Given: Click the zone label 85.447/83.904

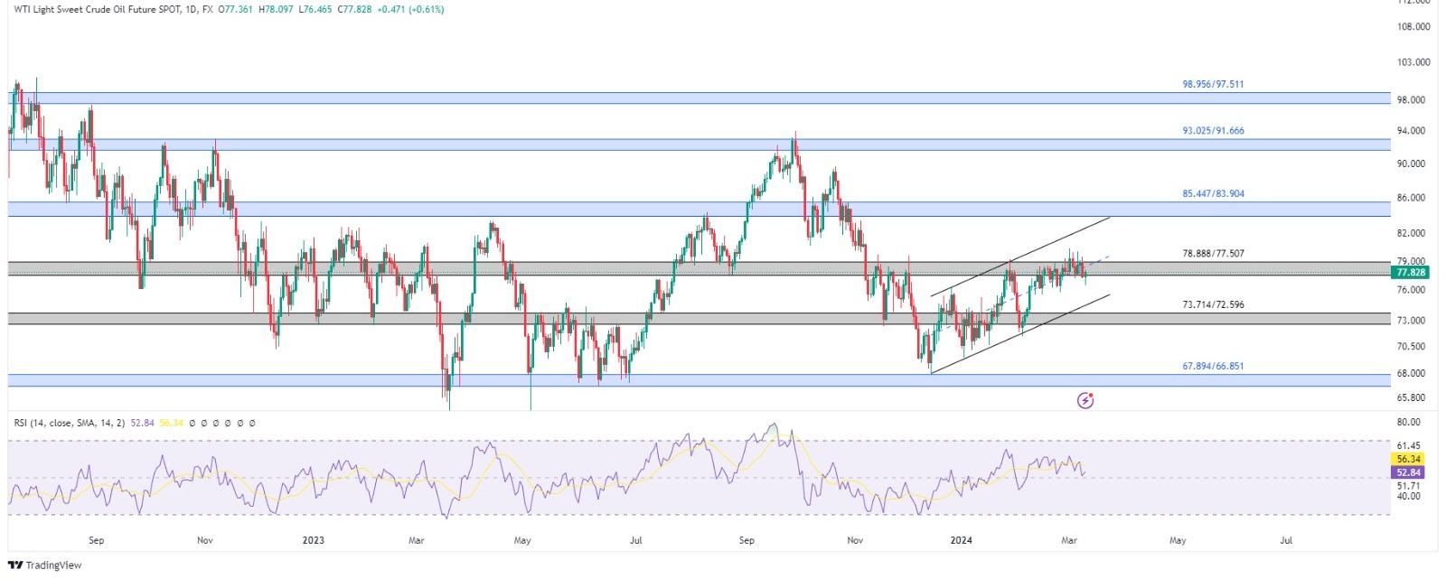Looking at the screenshot, I should point(1213,194).
